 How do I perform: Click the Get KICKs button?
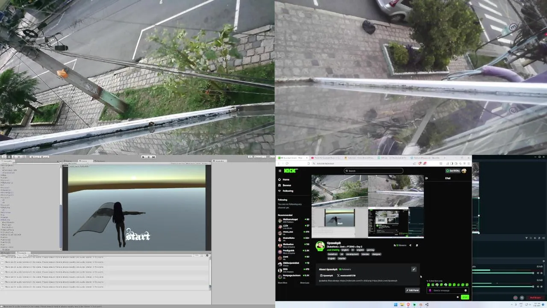[x=453, y=171]
